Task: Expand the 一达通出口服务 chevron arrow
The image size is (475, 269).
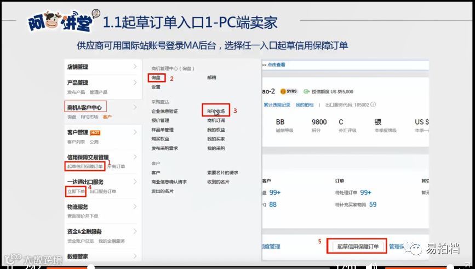Action: tap(135, 182)
